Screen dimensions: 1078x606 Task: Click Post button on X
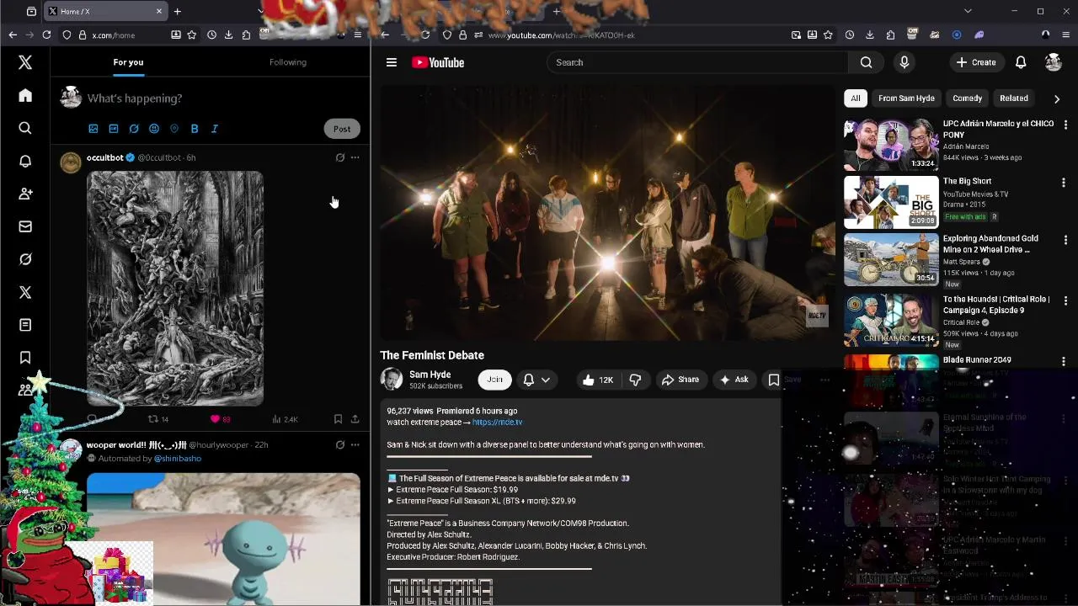[342, 129]
